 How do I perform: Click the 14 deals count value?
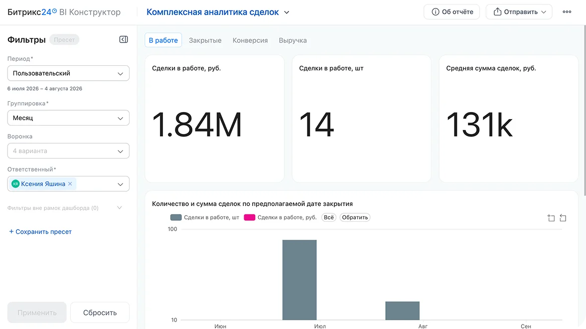[316, 125]
